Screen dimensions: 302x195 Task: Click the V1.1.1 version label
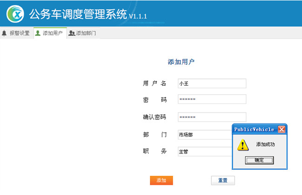pyautogui.click(x=138, y=16)
